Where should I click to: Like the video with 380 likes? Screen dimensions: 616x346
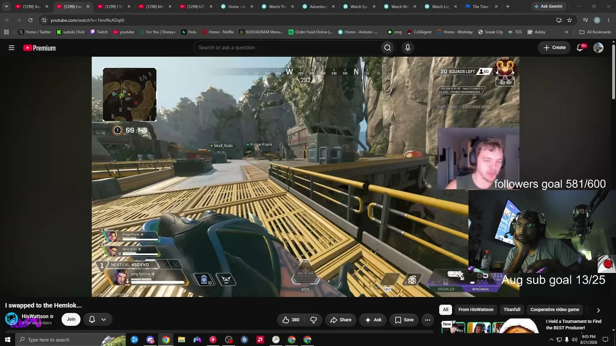291,320
